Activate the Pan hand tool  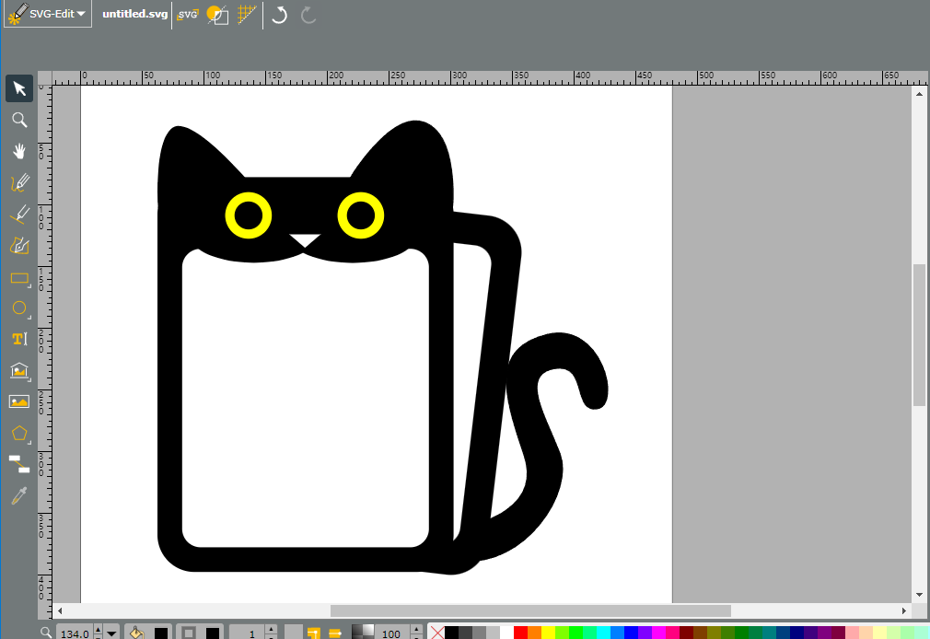[19, 151]
